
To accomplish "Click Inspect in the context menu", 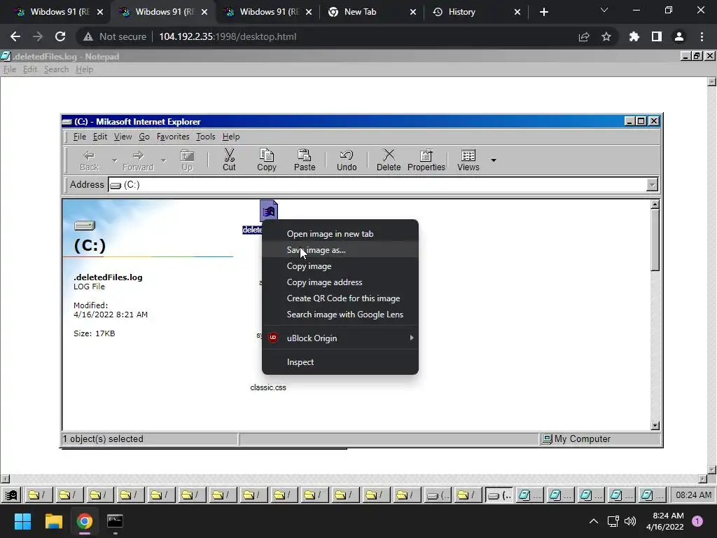I will click(x=340, y=362).
